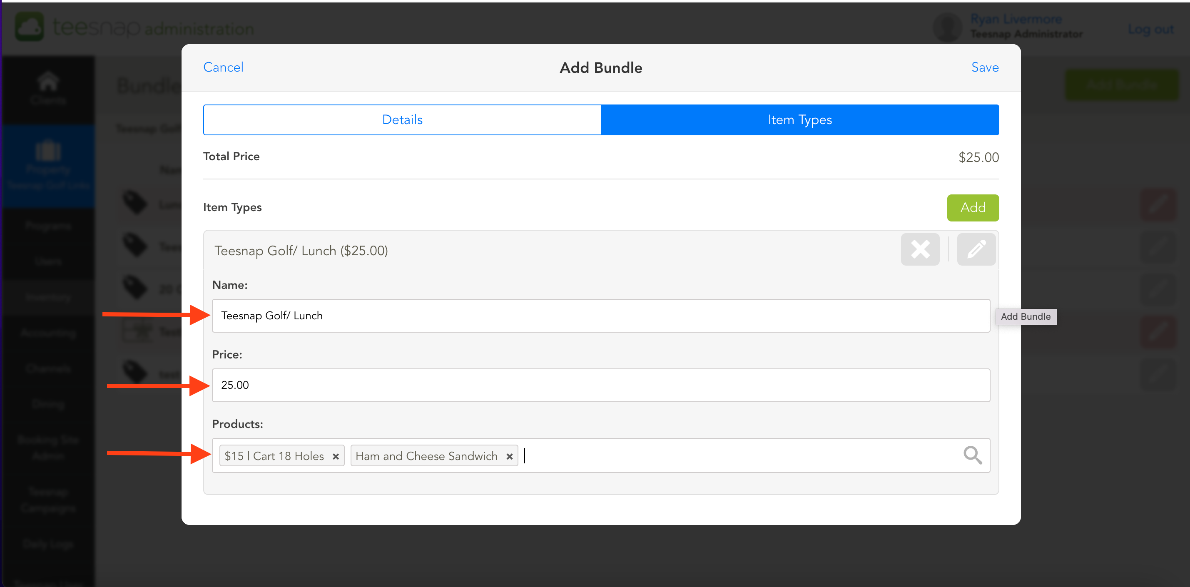Image resolution: width=1190 pixels, height=587 pixels.
Task: Click the Name input field
Action: (x=600, y=316)
